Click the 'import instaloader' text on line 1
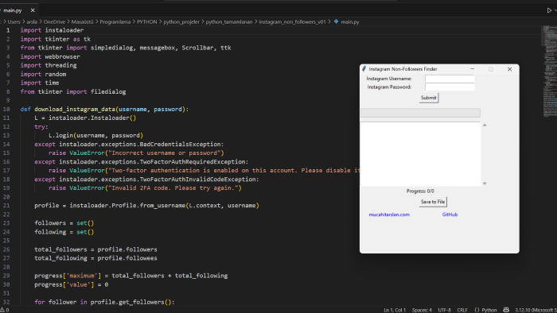The image size is (557, 313). [x=52, y=30]
